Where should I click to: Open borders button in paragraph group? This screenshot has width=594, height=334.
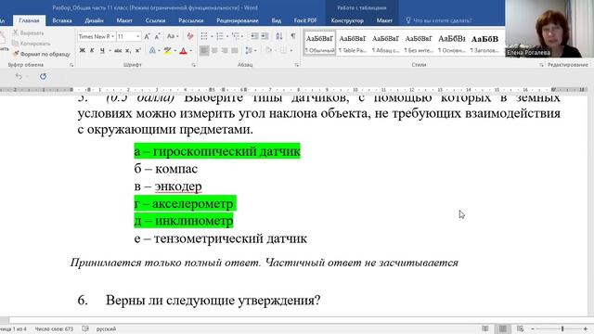[x=283, y=50]
